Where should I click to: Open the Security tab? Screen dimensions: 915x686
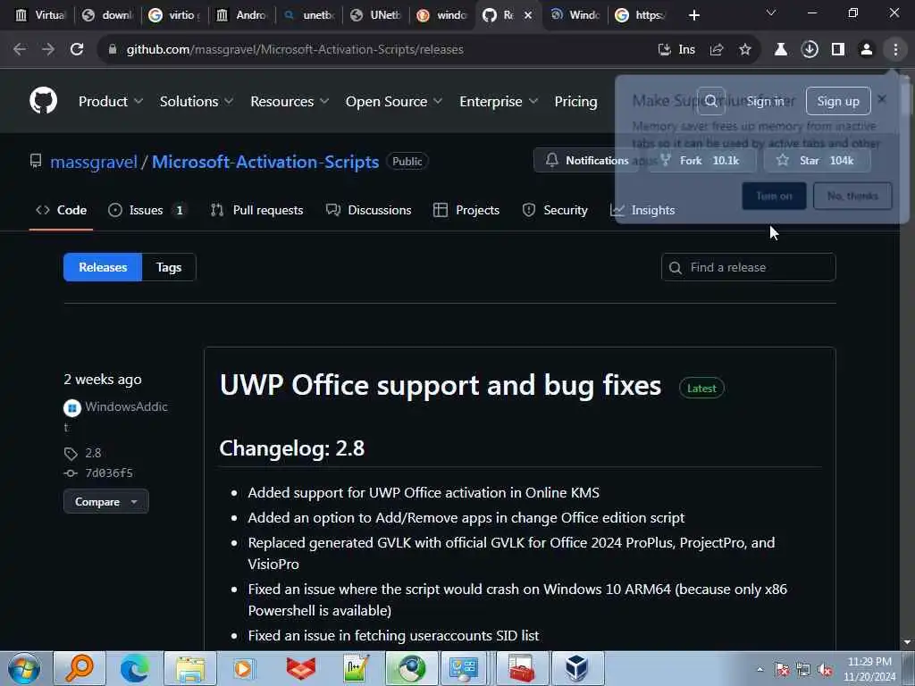[555, 210]
